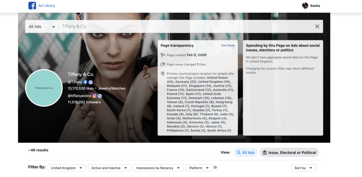
Task: Switch view to Issue, Electoral or Political
Action: coord(289,152)
